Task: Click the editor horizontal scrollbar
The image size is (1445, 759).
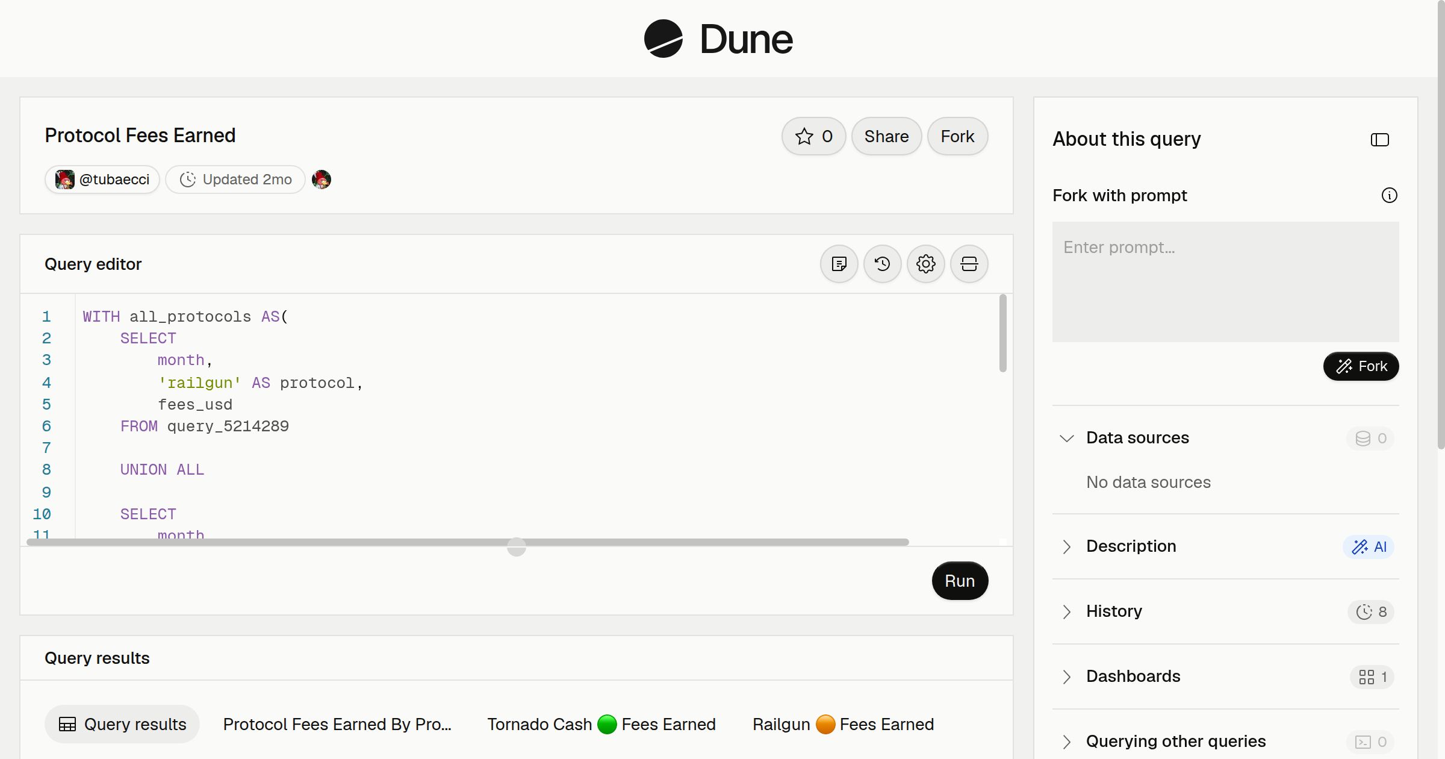Action: tap(468, 542)
